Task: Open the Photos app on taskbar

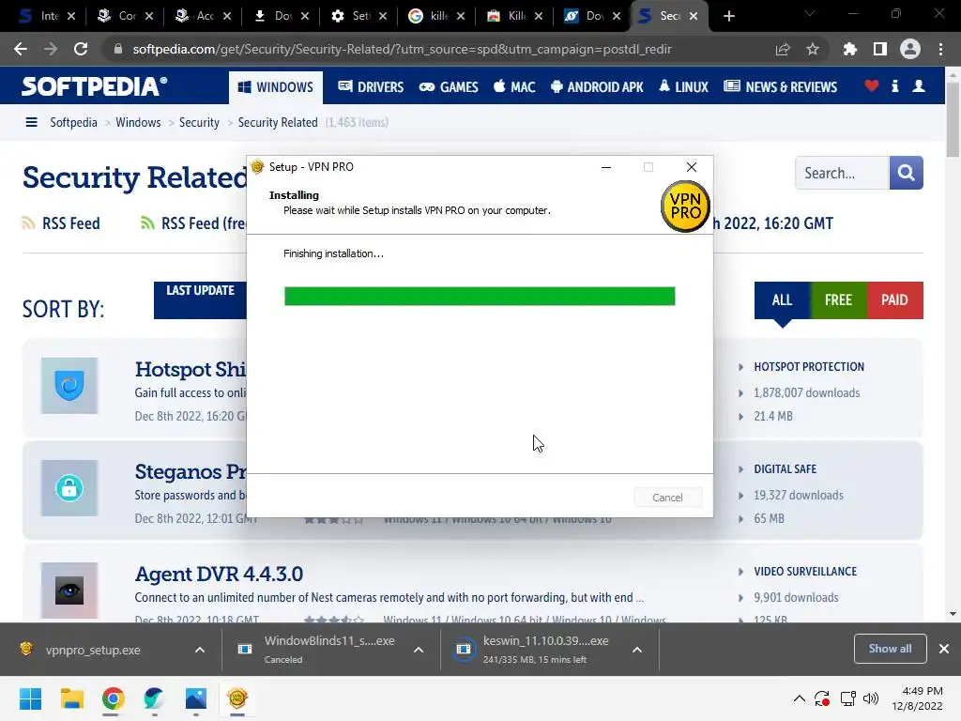Action: pos(196,698)
